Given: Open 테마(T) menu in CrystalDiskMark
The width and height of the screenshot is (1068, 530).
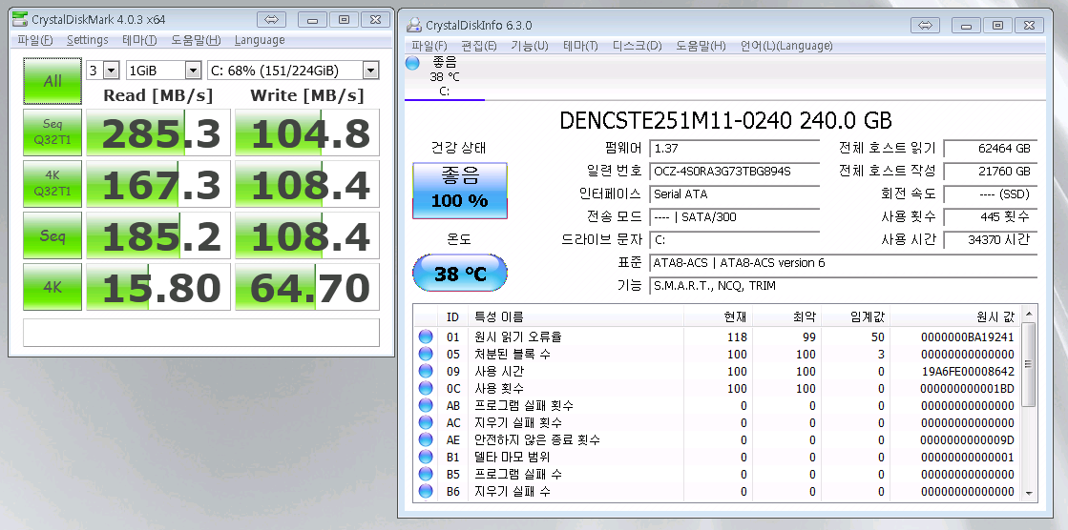Looking at the screenshot, I should click(139, 40).
